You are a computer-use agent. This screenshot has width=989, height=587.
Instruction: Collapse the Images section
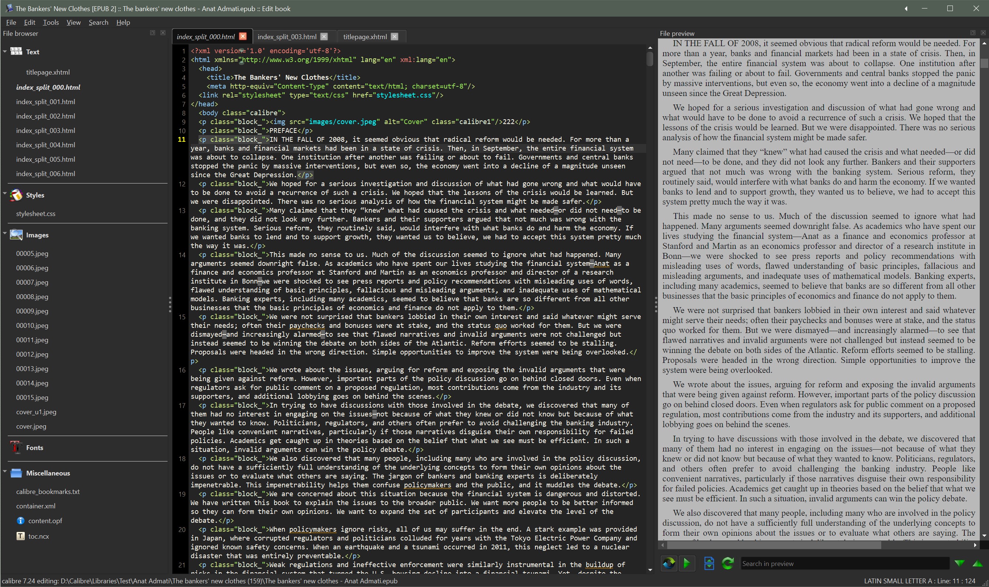[x=5, y=233]
